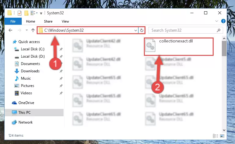
Task: Open the recent locations dropdown arrow
Action: pos(27,30)
